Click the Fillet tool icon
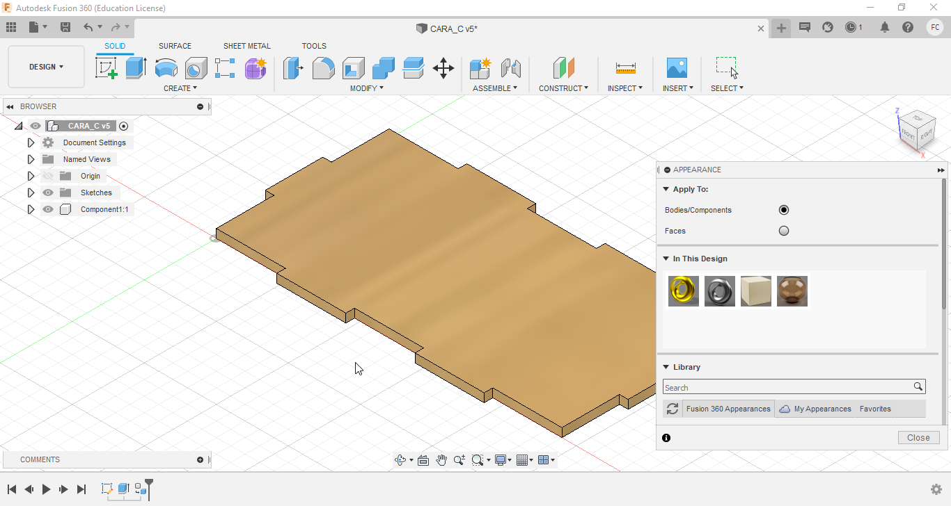 click(323, 68)
